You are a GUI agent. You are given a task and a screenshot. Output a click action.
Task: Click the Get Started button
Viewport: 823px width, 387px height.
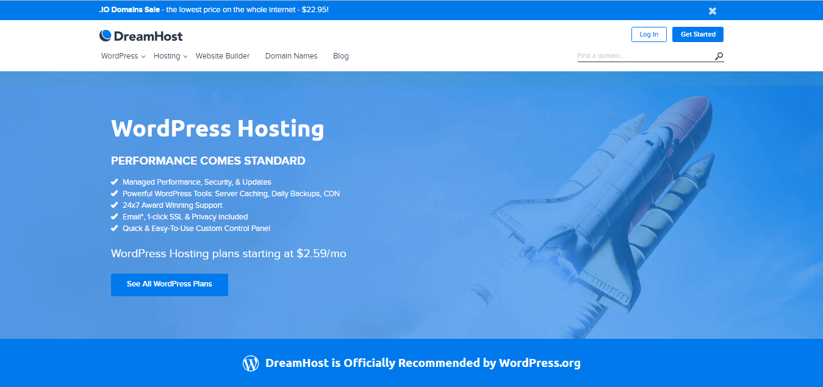tap(697, 34)
